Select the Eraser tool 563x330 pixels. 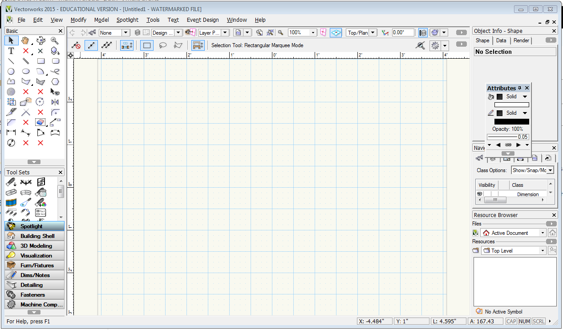[x=41, y=122]
